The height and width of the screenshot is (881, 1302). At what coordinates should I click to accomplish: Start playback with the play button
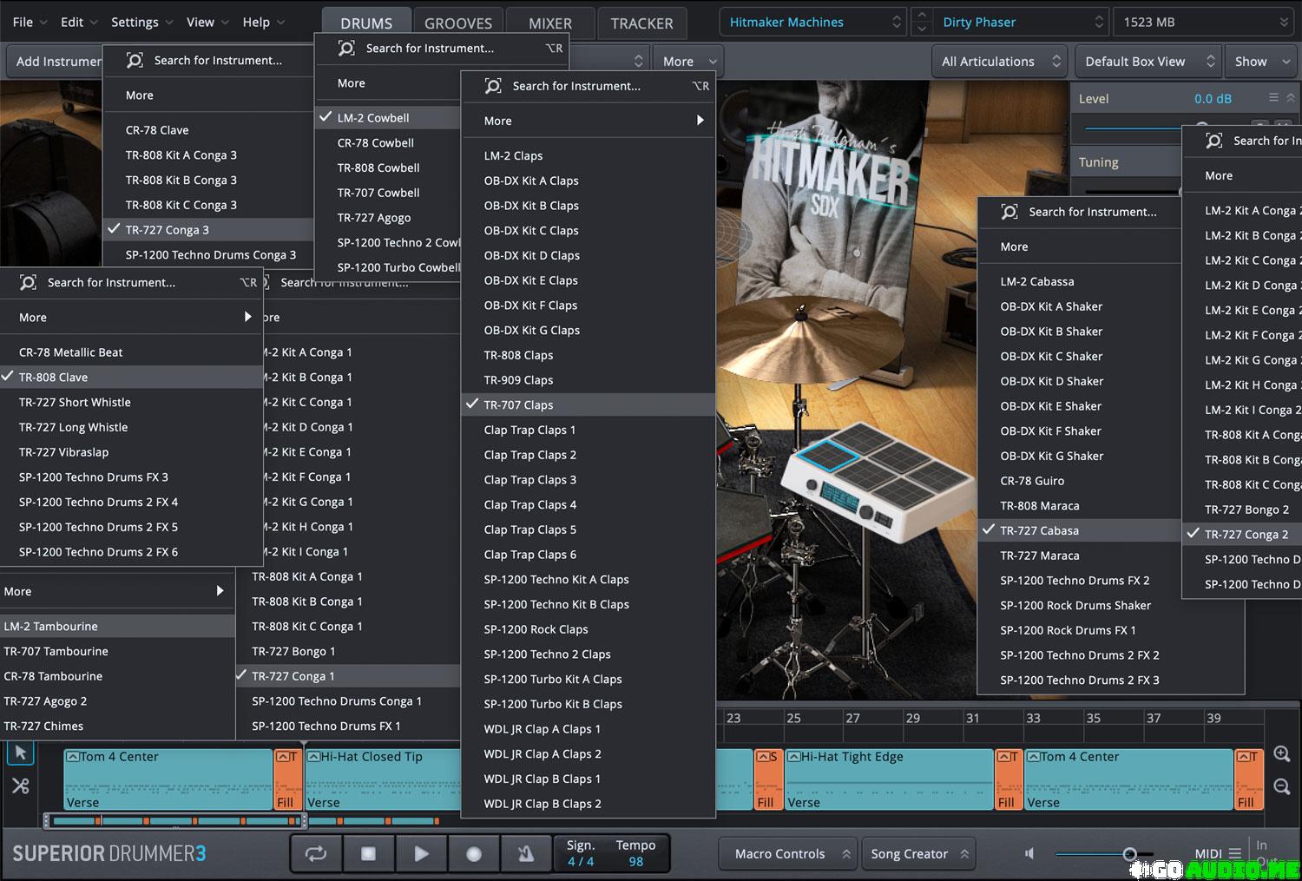click(x=421, y=854)
